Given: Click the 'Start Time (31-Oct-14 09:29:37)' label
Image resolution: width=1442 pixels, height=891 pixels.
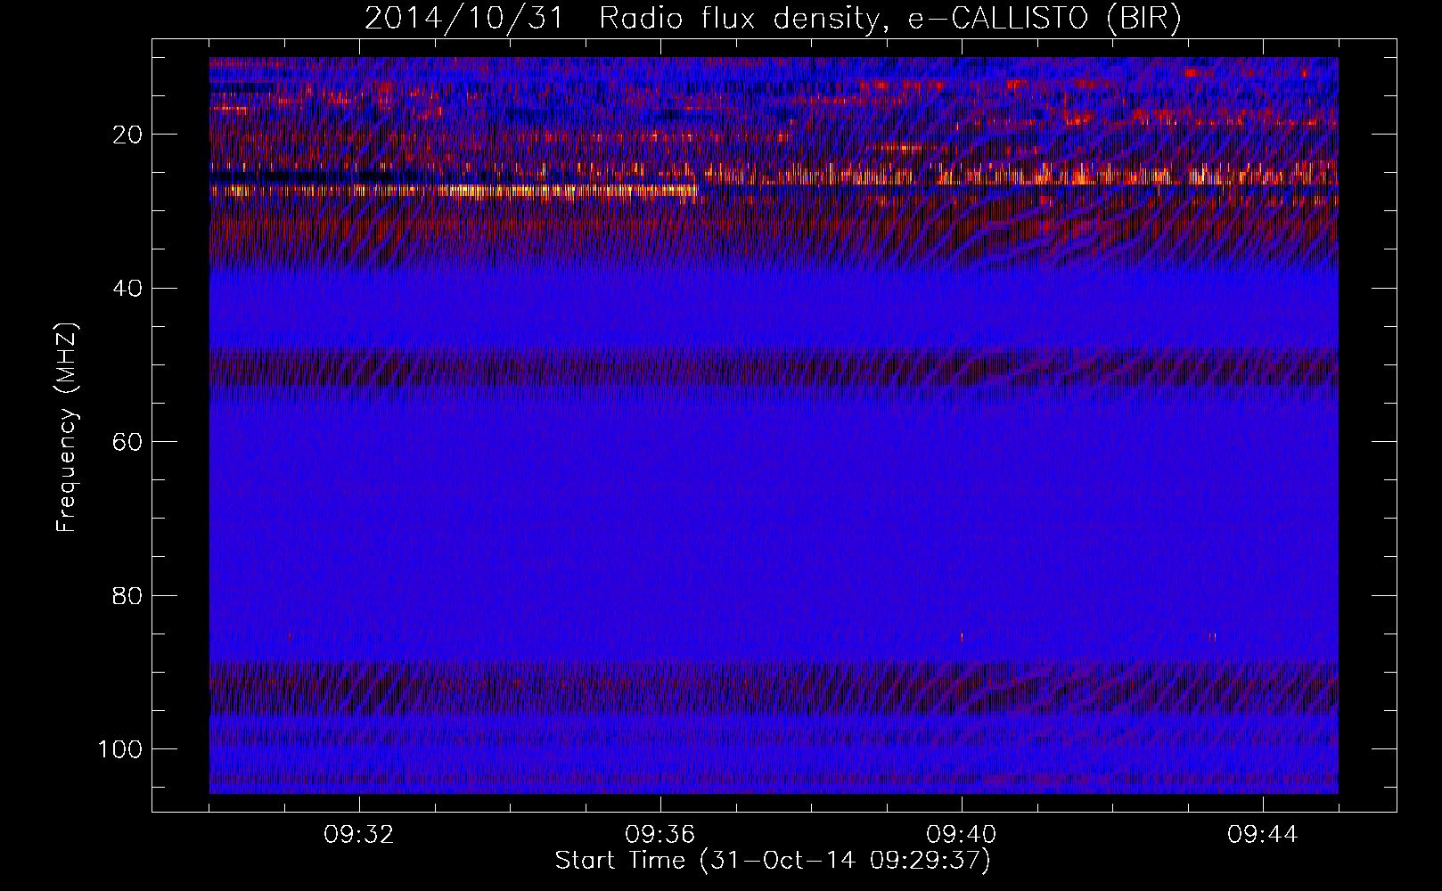Looking at the screenshot, I should click(x=773, y=861).
